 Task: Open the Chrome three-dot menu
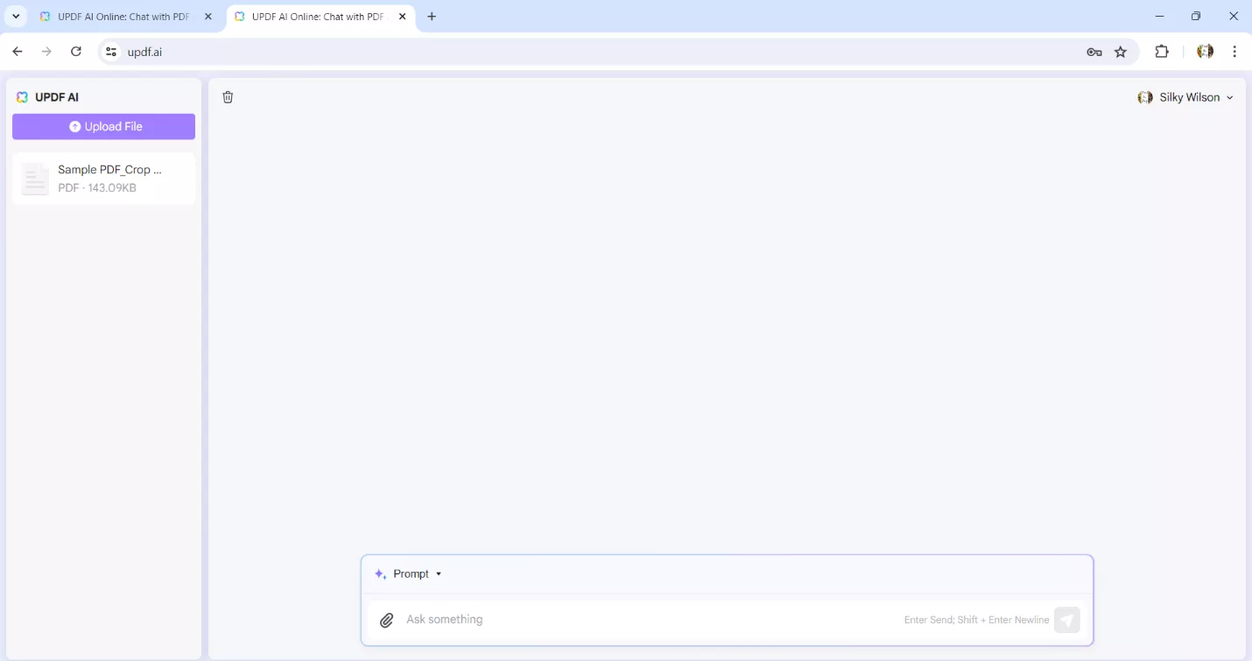point(1234,52)
